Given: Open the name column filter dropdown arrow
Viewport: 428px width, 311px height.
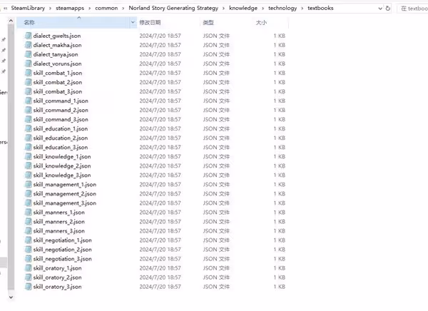Looking at the screenshot, I should point(133,22).
